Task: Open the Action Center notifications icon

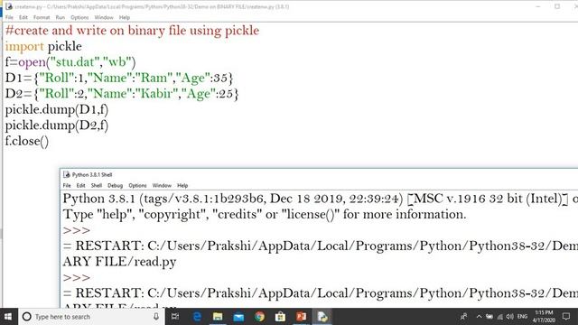Action: (566, 317)
